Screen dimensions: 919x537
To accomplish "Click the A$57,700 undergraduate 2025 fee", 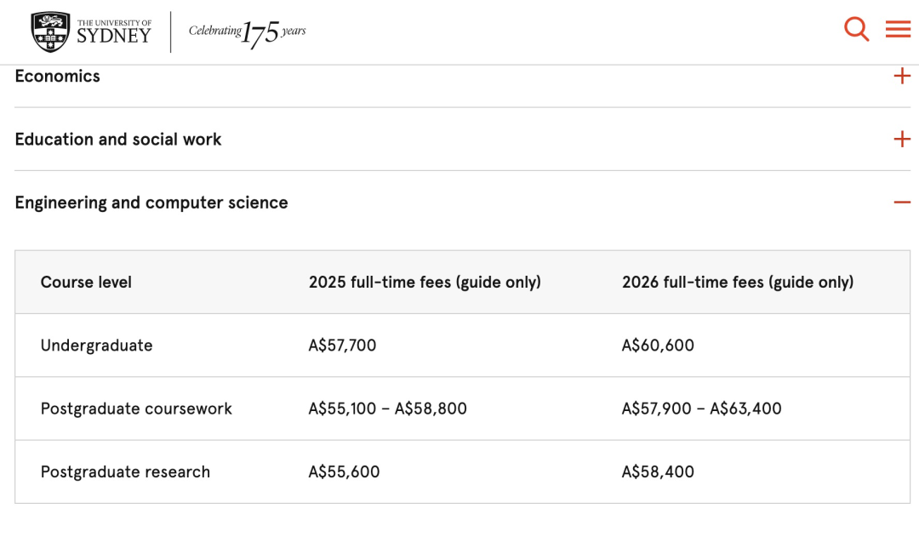I will coord(342,346).
